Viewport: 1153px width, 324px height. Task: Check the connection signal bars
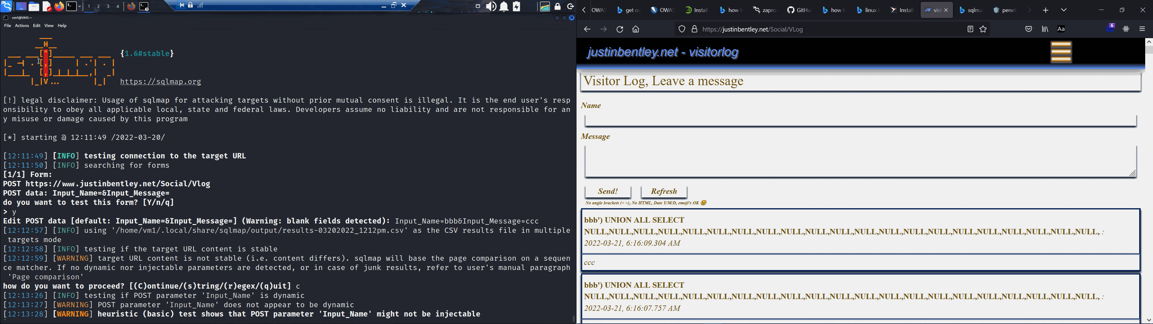point(201,5)
